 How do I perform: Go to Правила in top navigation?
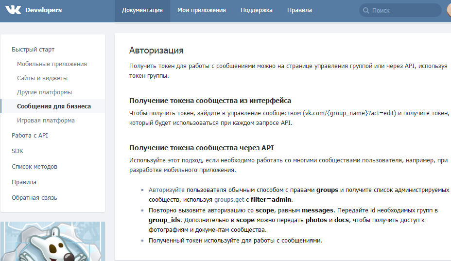(x=299, y=10)
